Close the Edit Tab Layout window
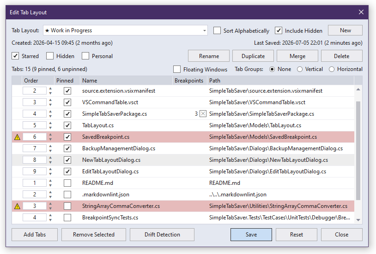Screen dimensions: 376x254 pos(361,12)
